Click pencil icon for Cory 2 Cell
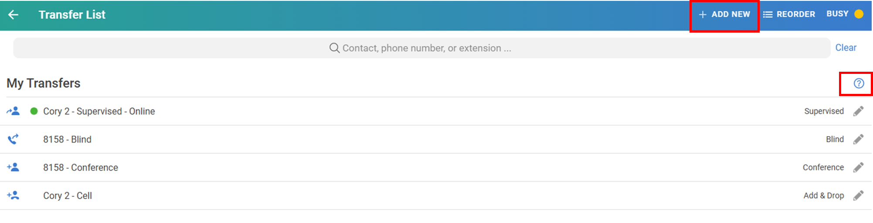The image size is (873, 223). [x=858, y=196]
